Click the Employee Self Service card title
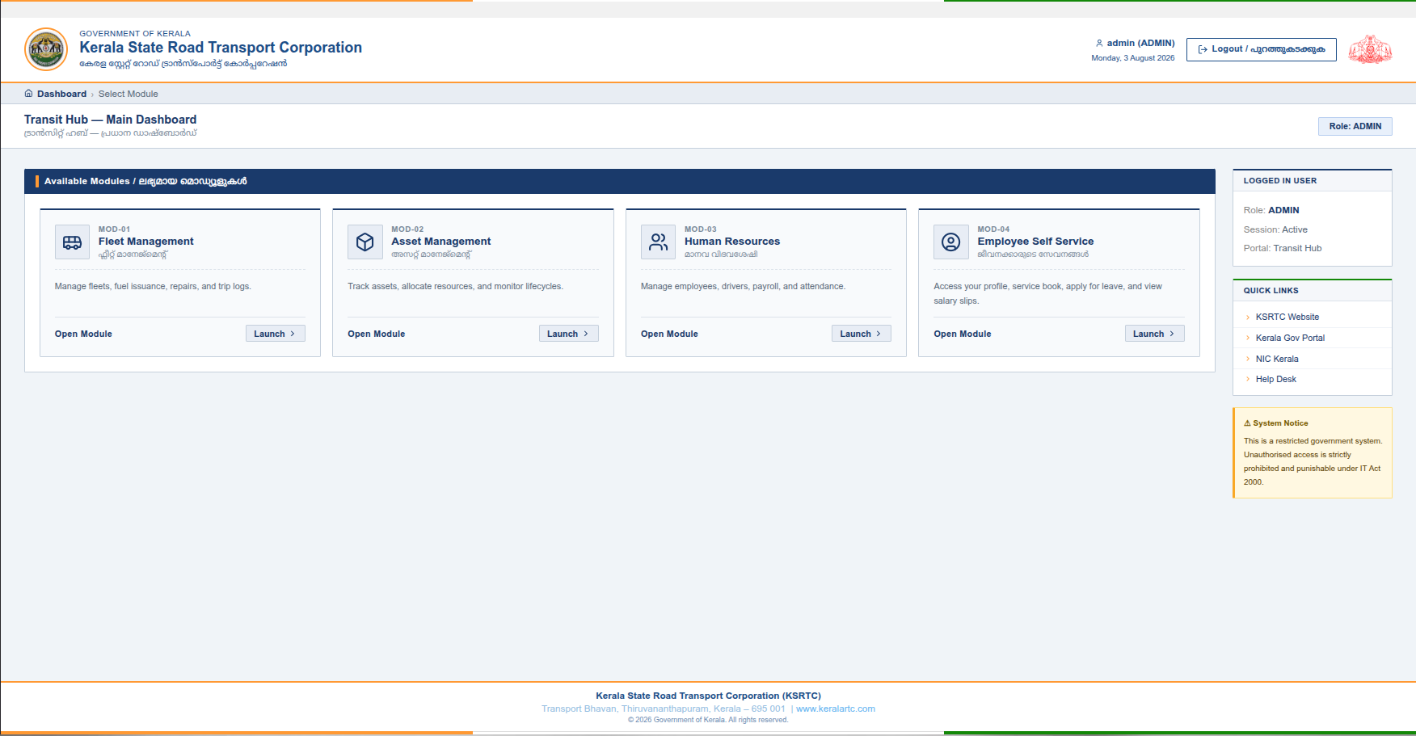The height and width of the screenshot is (736, 1416). point(1035,241)
